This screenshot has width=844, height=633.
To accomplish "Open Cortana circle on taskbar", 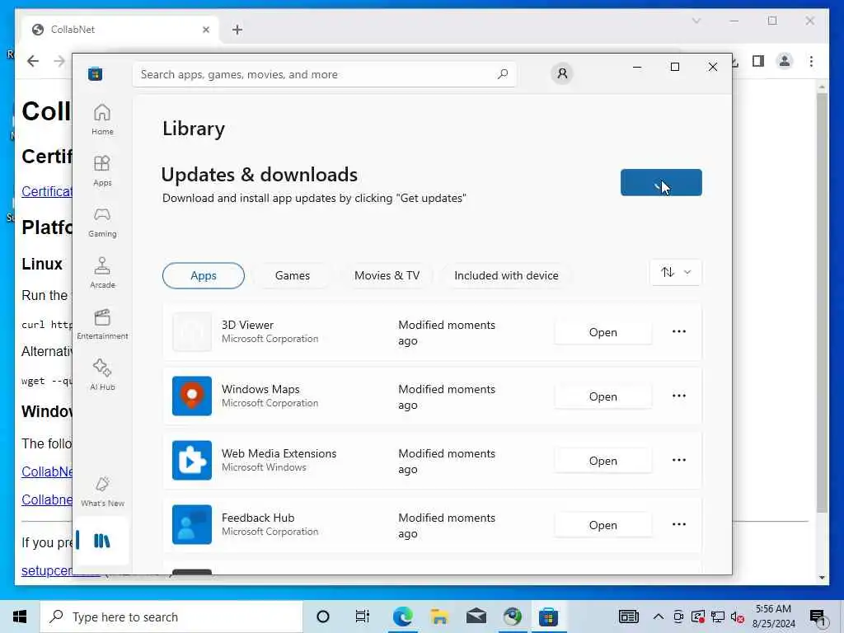I will pos(323,617).
